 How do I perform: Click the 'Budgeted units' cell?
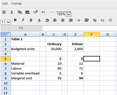[x=25, y=49]
